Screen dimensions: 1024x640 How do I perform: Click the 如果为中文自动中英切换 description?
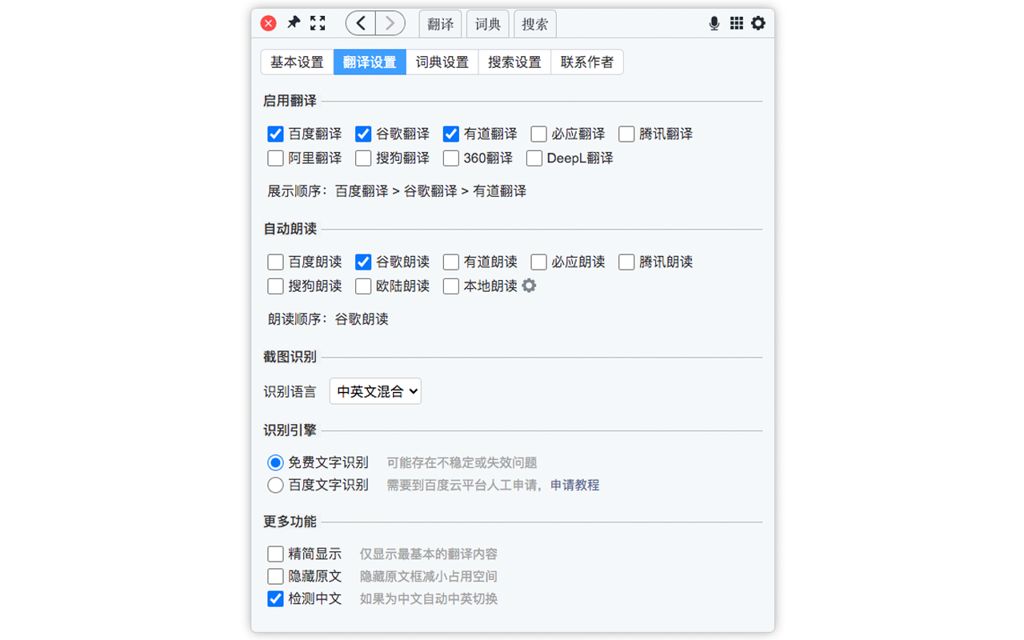(x=429, y=598)
